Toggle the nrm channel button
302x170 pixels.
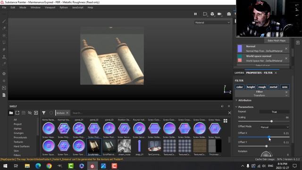pos(285,87)
